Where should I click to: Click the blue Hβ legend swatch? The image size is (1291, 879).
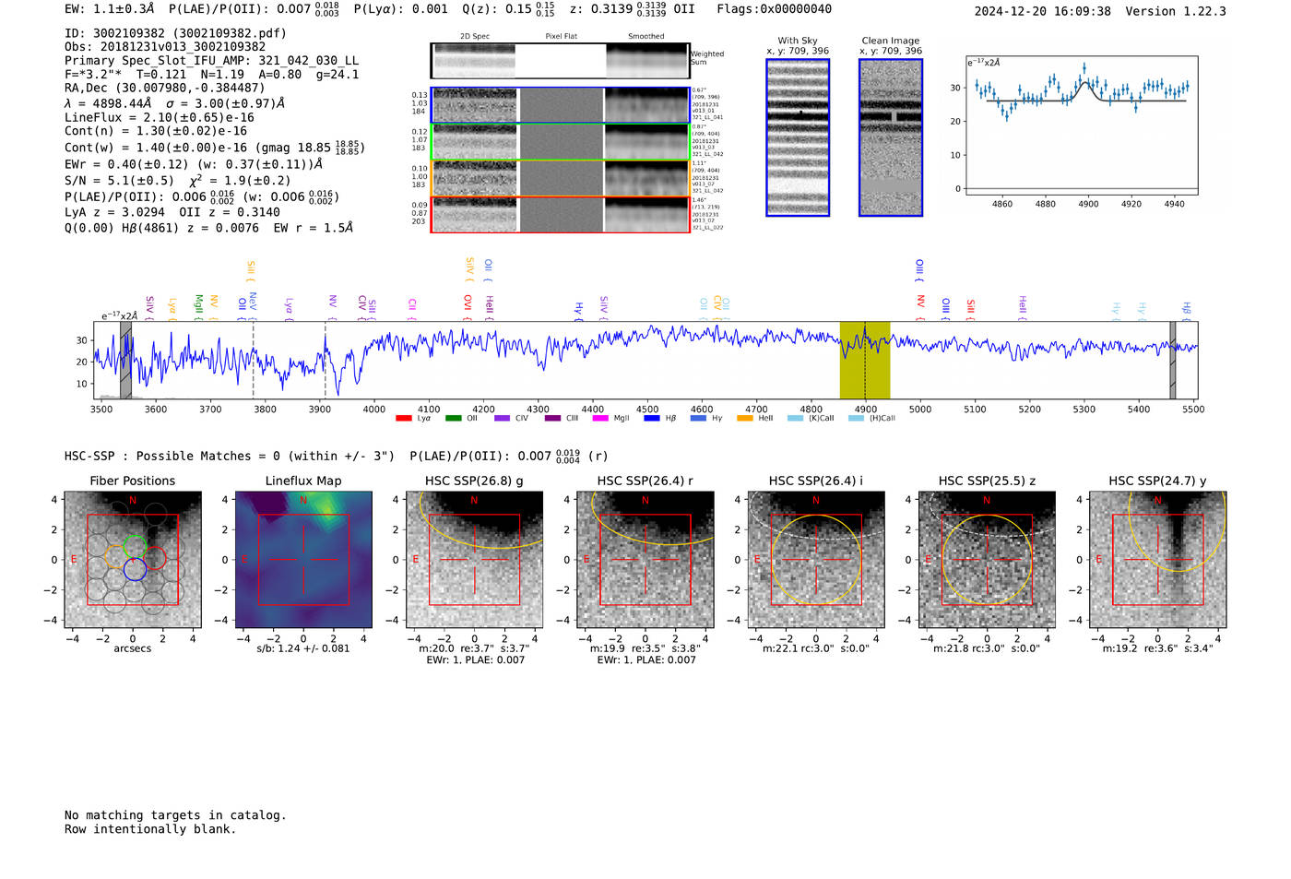pyautogui.click(x=652, y=419)
